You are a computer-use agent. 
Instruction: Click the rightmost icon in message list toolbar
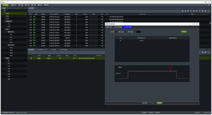point(209,11)
